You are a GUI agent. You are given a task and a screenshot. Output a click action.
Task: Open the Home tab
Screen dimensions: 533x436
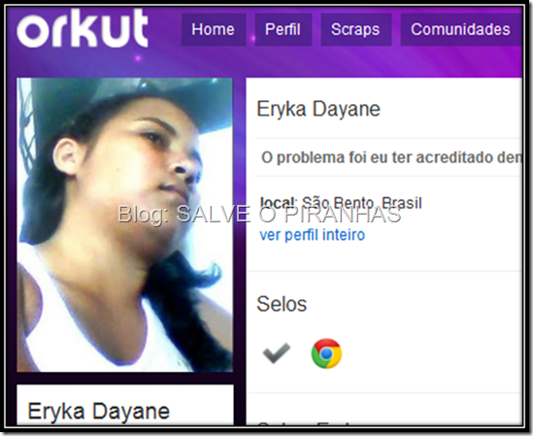(x=214, y=29)
